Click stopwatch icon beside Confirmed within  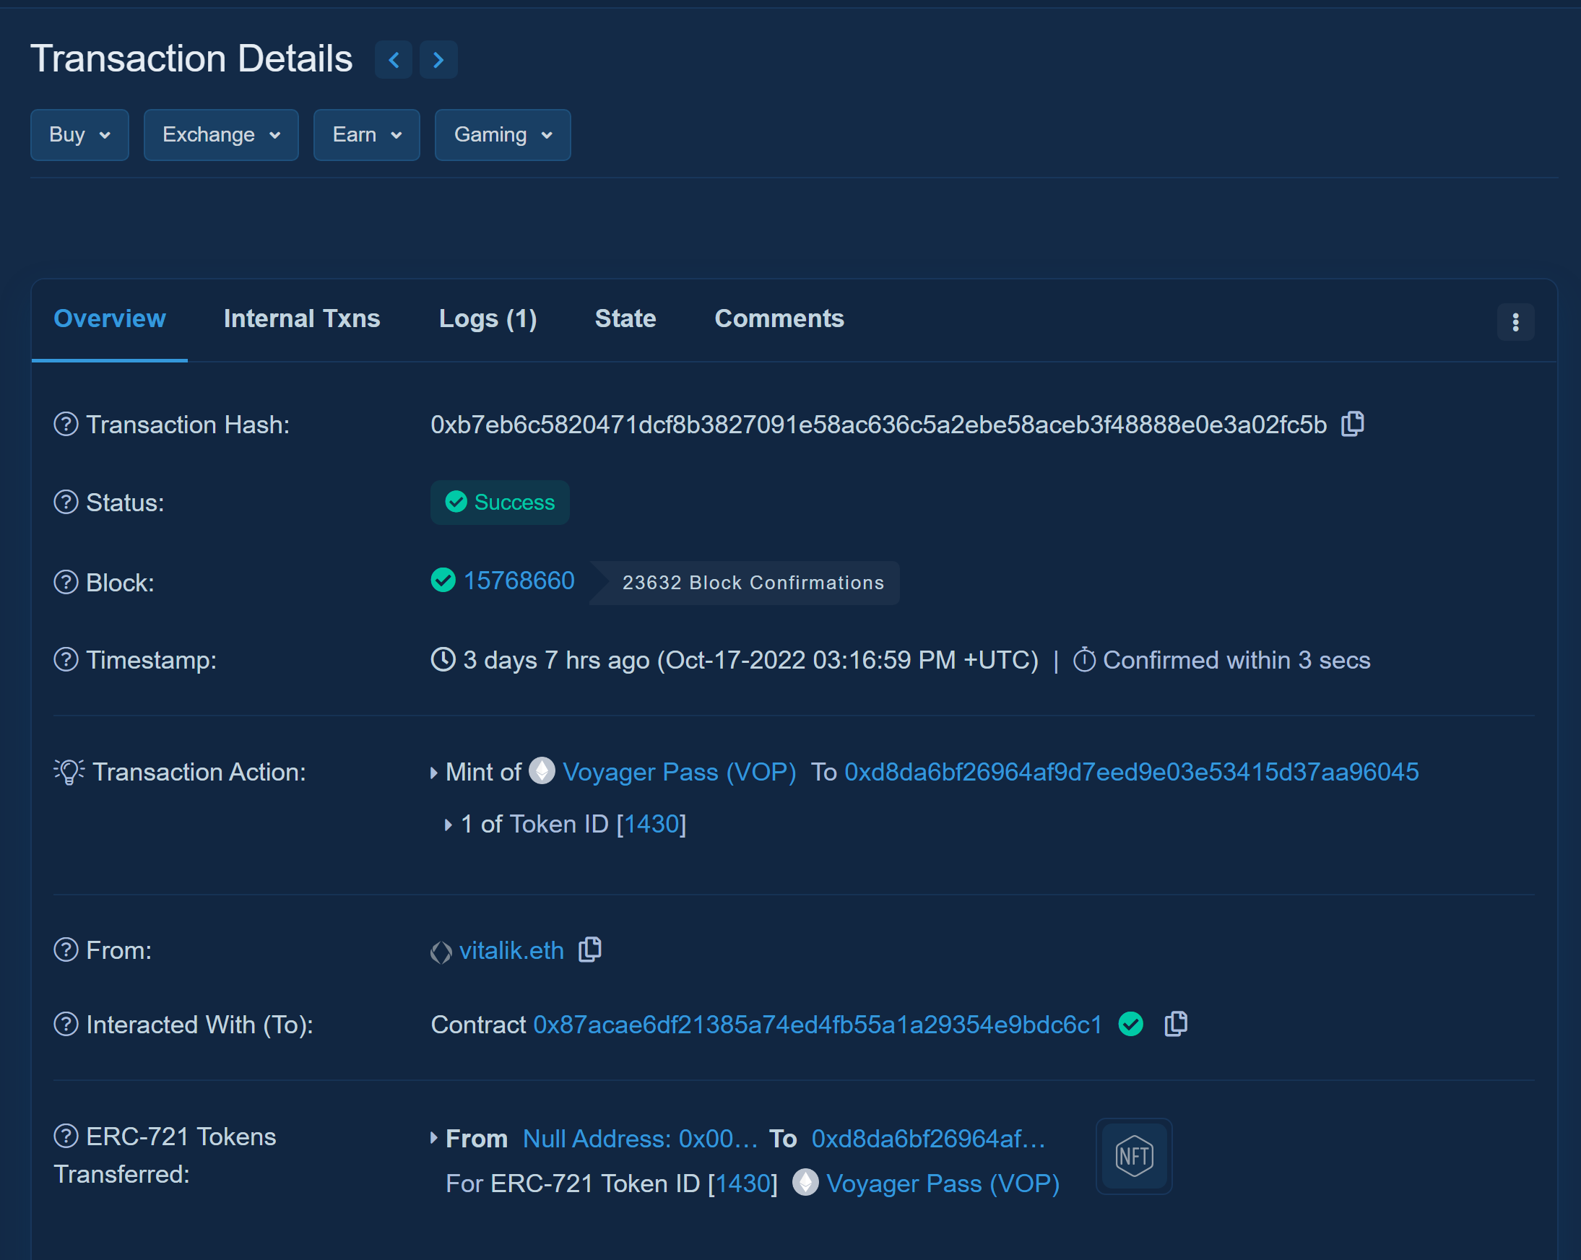click(1084, 659)
